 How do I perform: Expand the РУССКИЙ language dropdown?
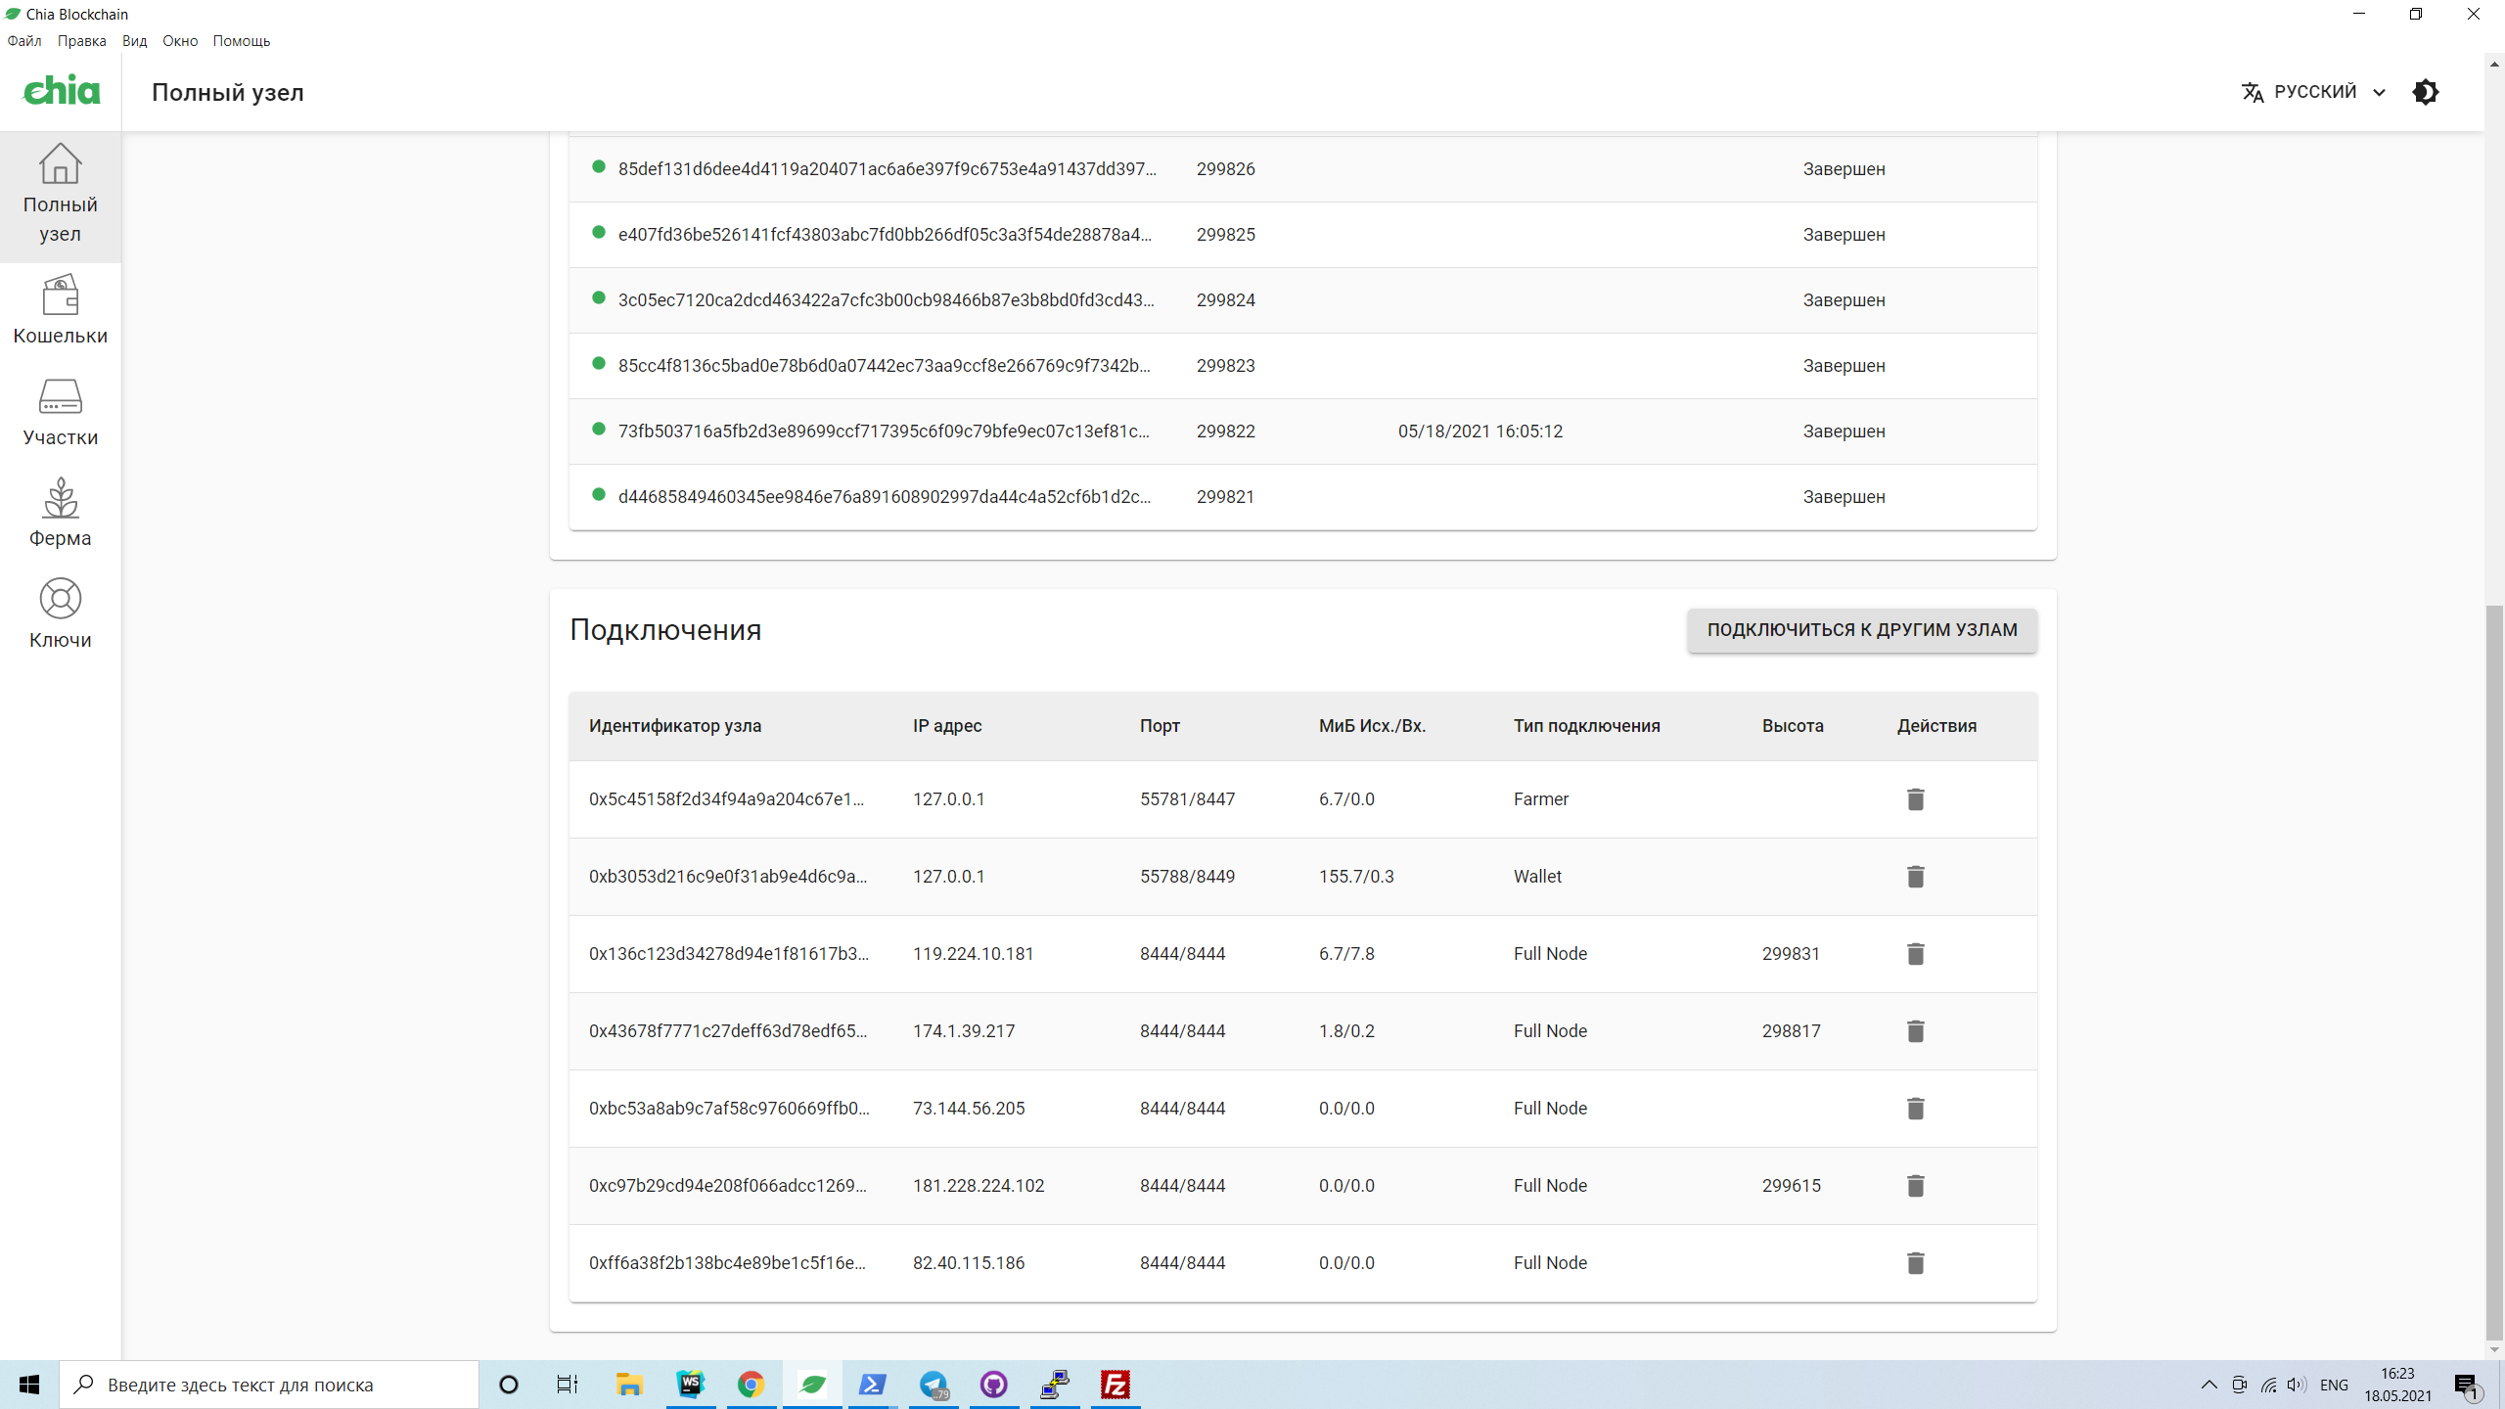[x=2313, y=92]
